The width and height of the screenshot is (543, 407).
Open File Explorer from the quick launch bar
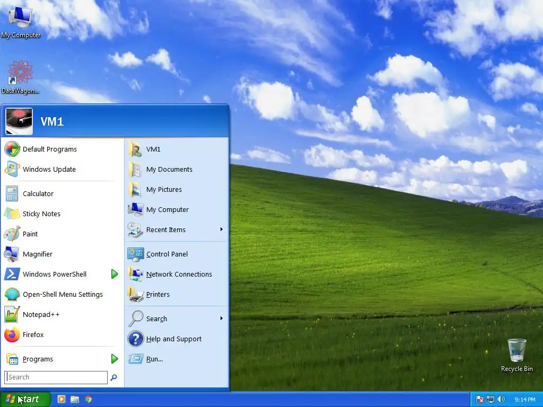pos(74,399)
